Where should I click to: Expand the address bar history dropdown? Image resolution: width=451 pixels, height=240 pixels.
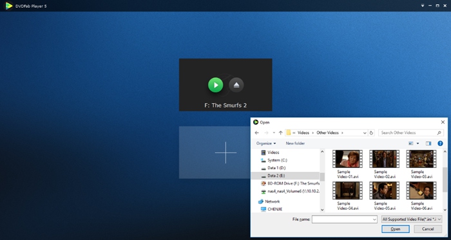365,133
